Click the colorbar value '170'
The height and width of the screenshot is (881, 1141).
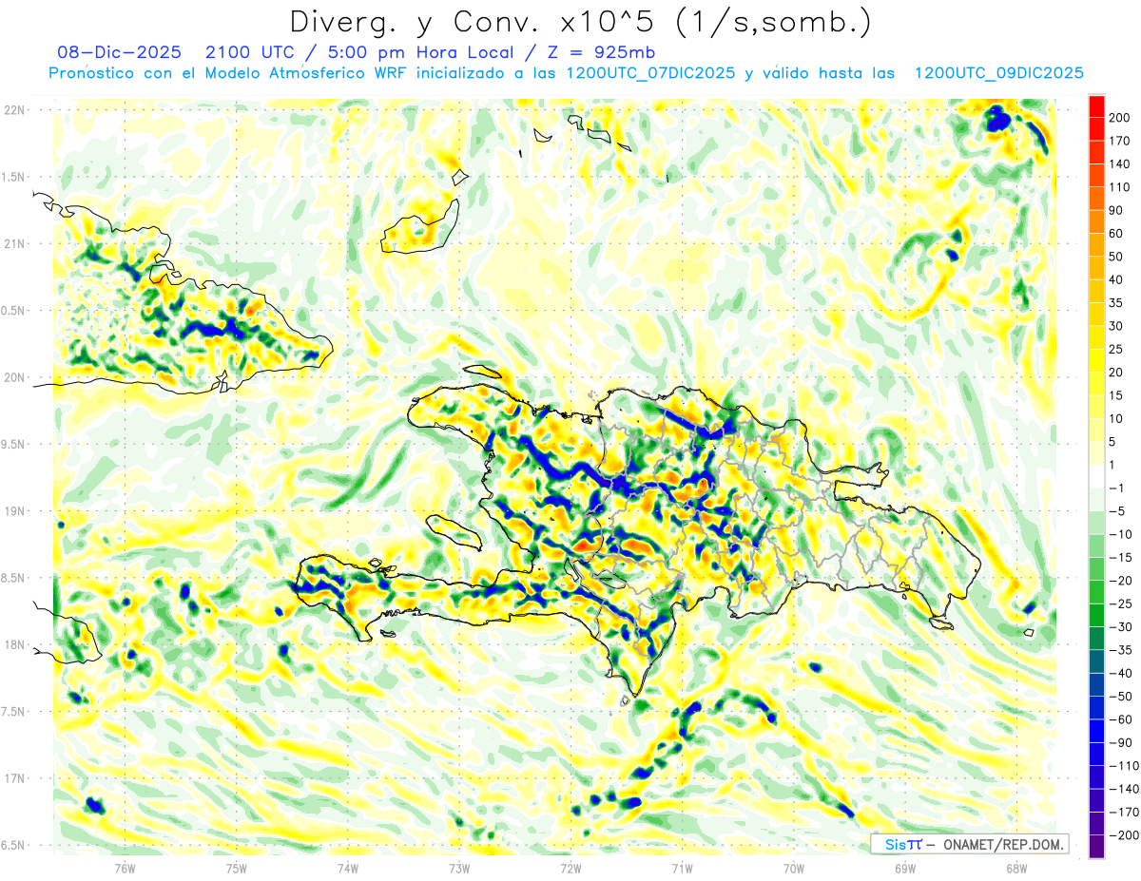pos(1119,141)
